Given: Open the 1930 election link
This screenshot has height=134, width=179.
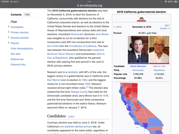Looking at the screenshot, I should coord(87,84).
